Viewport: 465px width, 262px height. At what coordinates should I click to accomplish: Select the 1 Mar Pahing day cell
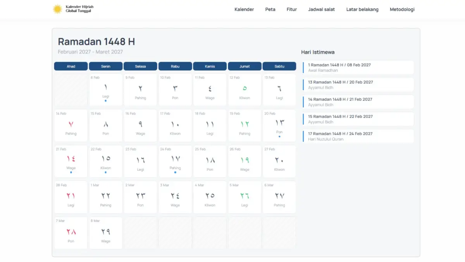106,197
